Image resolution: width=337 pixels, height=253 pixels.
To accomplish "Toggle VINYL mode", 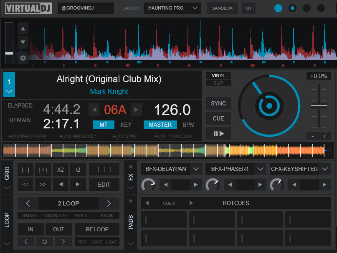I will click(218, 75).
